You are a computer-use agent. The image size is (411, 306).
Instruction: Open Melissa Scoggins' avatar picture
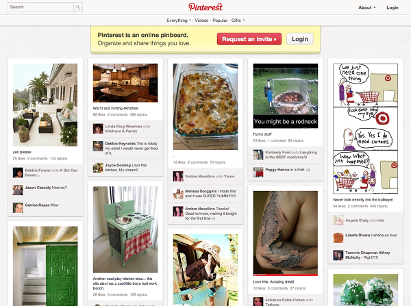point(178,194)
